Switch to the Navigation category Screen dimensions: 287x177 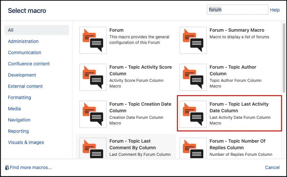tap(19, 120)
